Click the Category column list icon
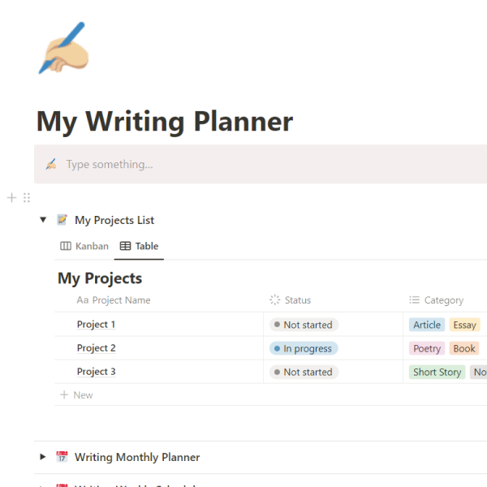 coord(415,300)
